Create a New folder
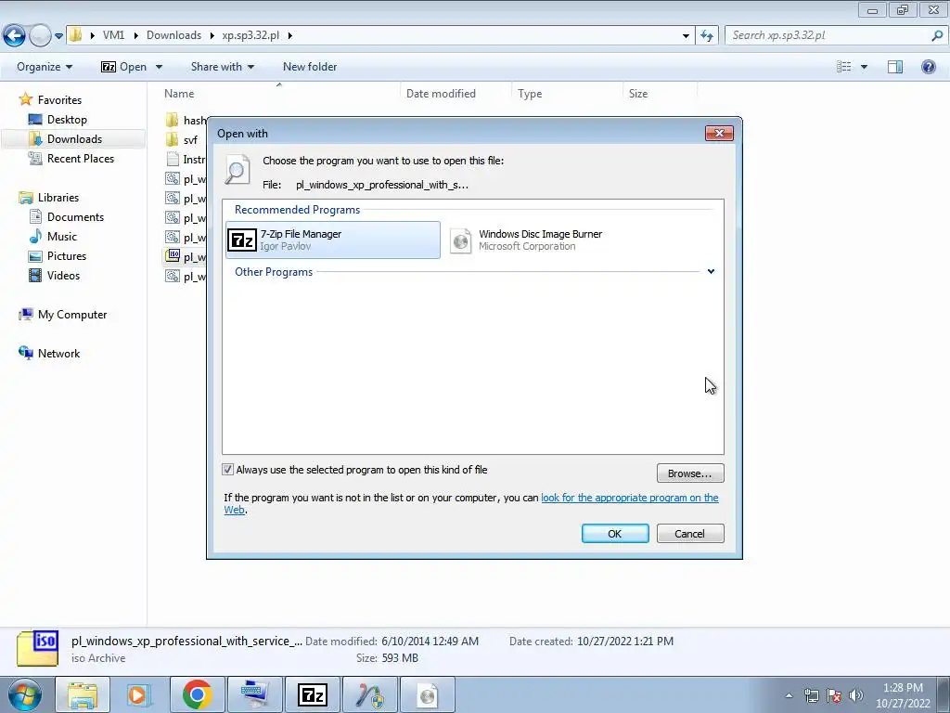 click(310, 67)
